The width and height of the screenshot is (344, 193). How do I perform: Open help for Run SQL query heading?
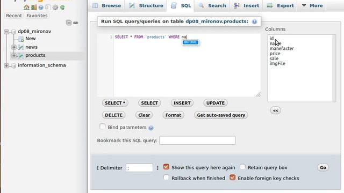tap(254, 21)
